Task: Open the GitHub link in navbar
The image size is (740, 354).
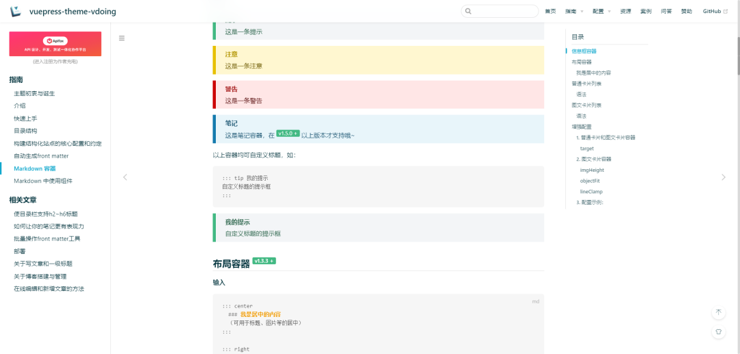Action: 715,12
